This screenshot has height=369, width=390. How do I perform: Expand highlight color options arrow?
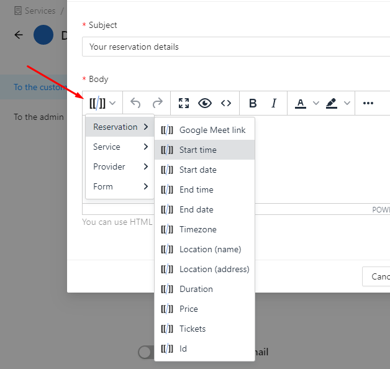coord(347,103)
